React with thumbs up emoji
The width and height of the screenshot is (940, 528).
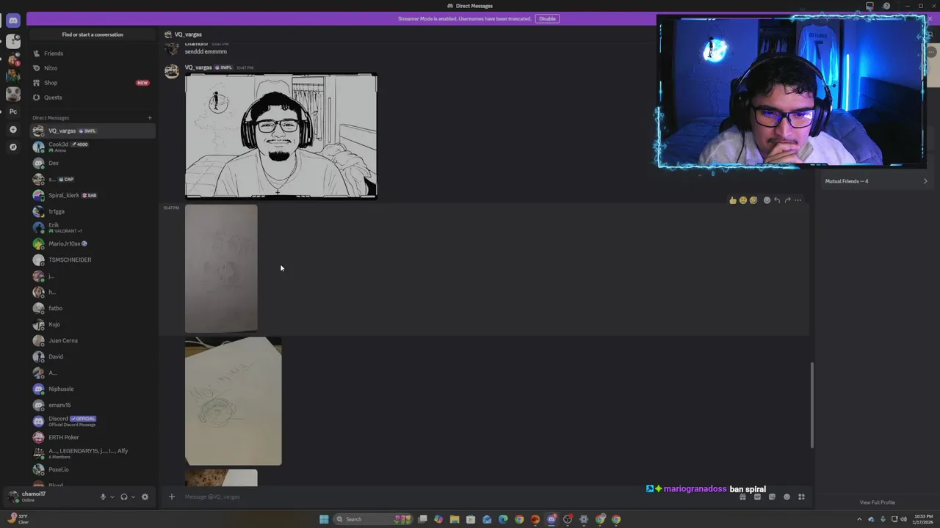[733, 200]
